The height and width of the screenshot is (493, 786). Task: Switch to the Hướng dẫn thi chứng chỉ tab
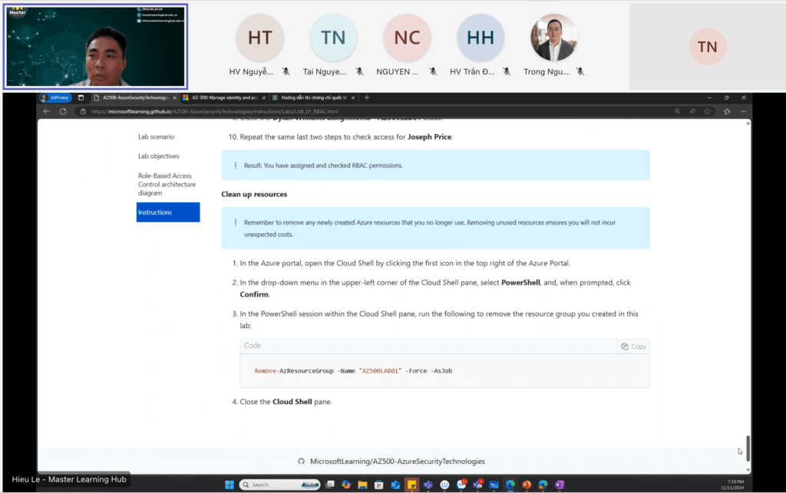pyautogui.click(x=313, y=97)
